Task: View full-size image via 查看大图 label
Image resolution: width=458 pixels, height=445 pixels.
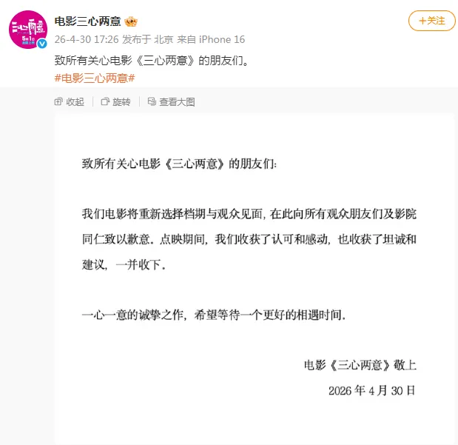Action: (x=177, y=101)
